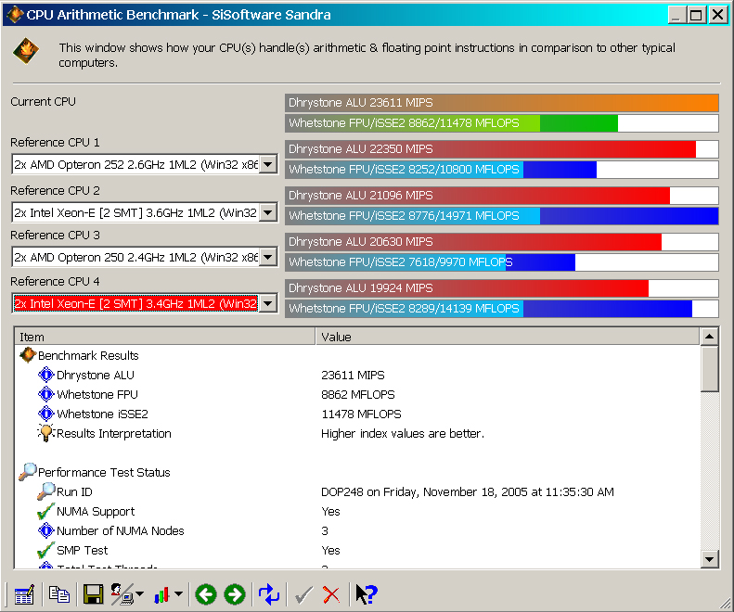Click the '23611 MIPS' value
This screenshot has width=734, height=612.
pyautogui.click(x=353, y=376)
